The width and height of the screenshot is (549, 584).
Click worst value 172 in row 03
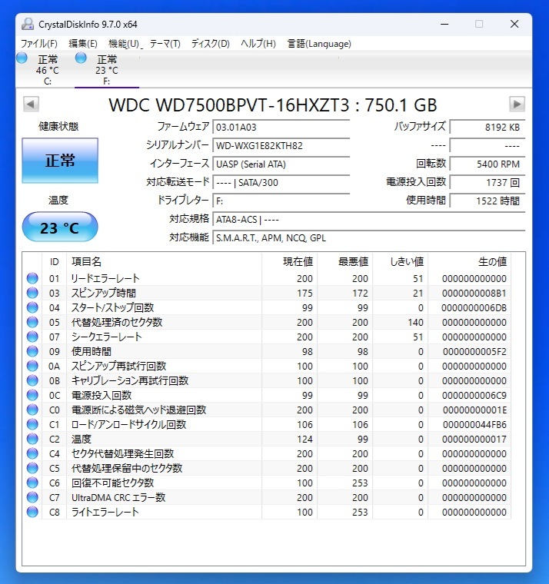[361, 293]
